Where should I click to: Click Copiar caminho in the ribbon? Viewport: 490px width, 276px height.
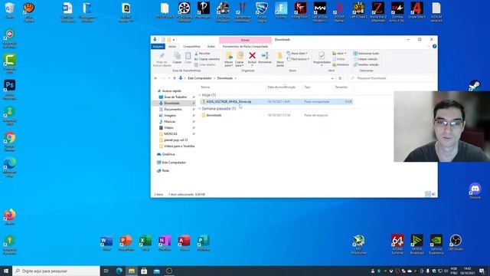pyautogui.click(x=207, y=59)
